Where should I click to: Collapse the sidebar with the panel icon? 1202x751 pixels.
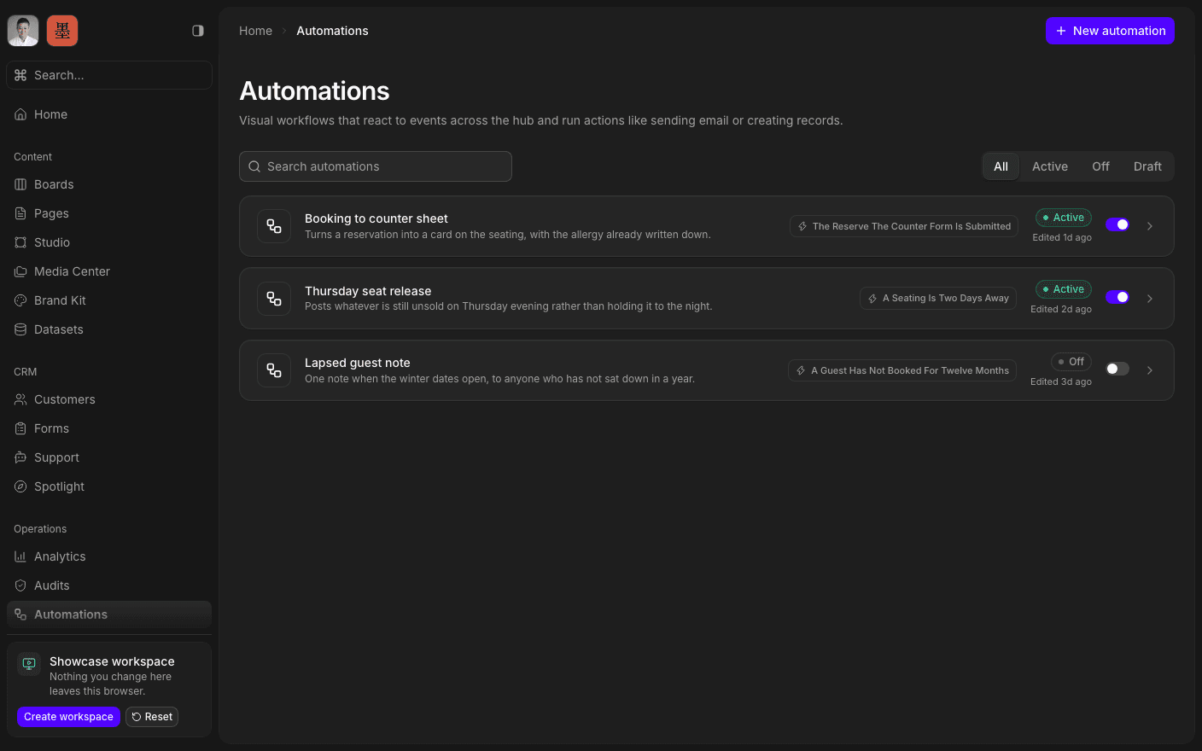click(198, 31)
